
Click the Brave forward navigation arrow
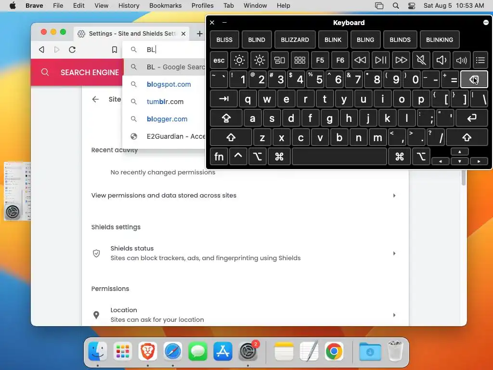pos(57,50)
